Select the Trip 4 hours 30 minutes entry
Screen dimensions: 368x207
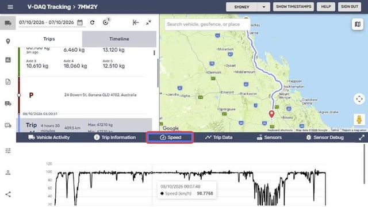[x=84, y=125]
